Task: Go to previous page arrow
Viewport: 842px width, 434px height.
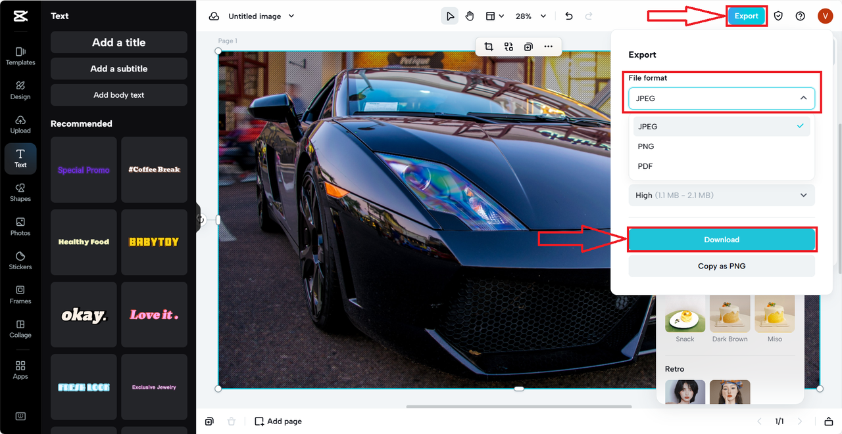Action: (759, 422)
